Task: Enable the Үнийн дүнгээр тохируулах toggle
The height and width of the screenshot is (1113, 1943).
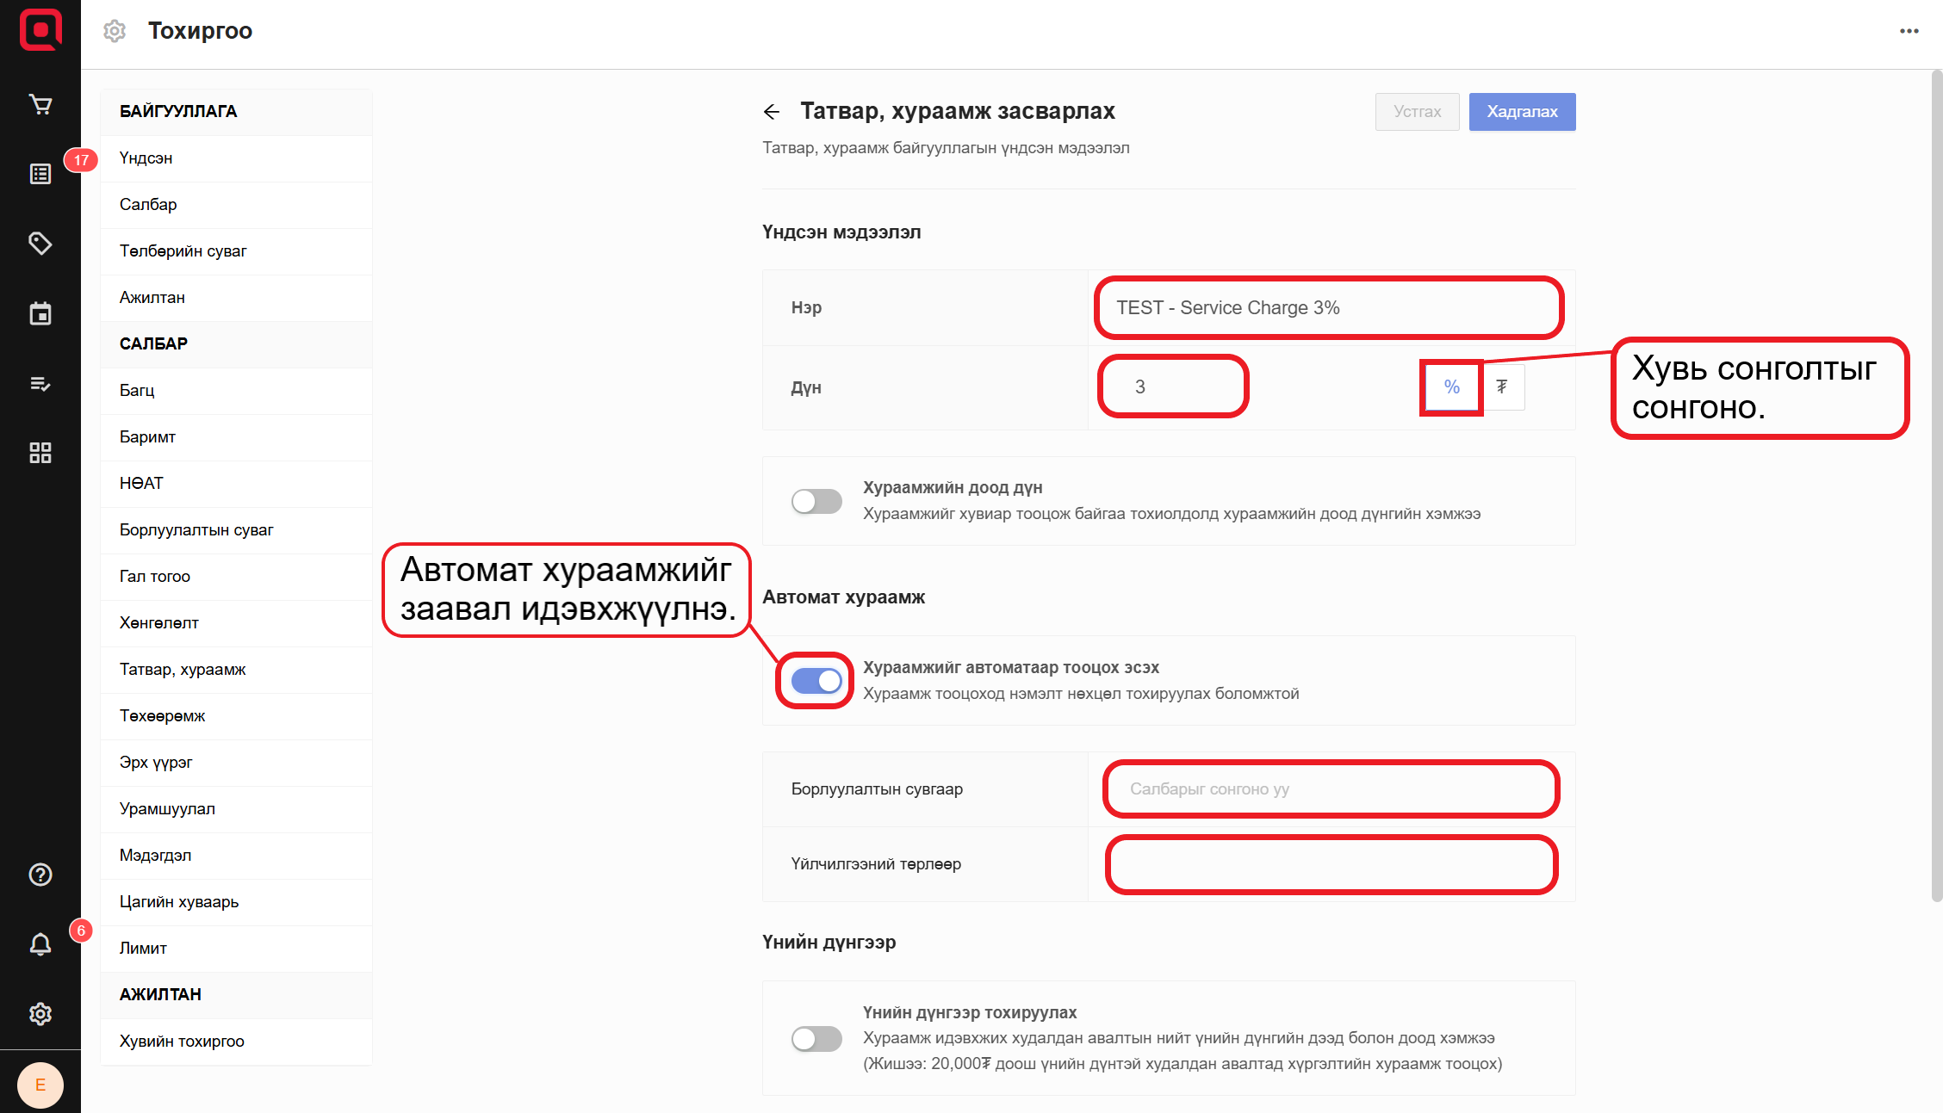Action: tap(816, 1039)
